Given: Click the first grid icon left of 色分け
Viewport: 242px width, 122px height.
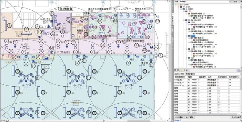Looking at the screenshot, I should 175,70.
